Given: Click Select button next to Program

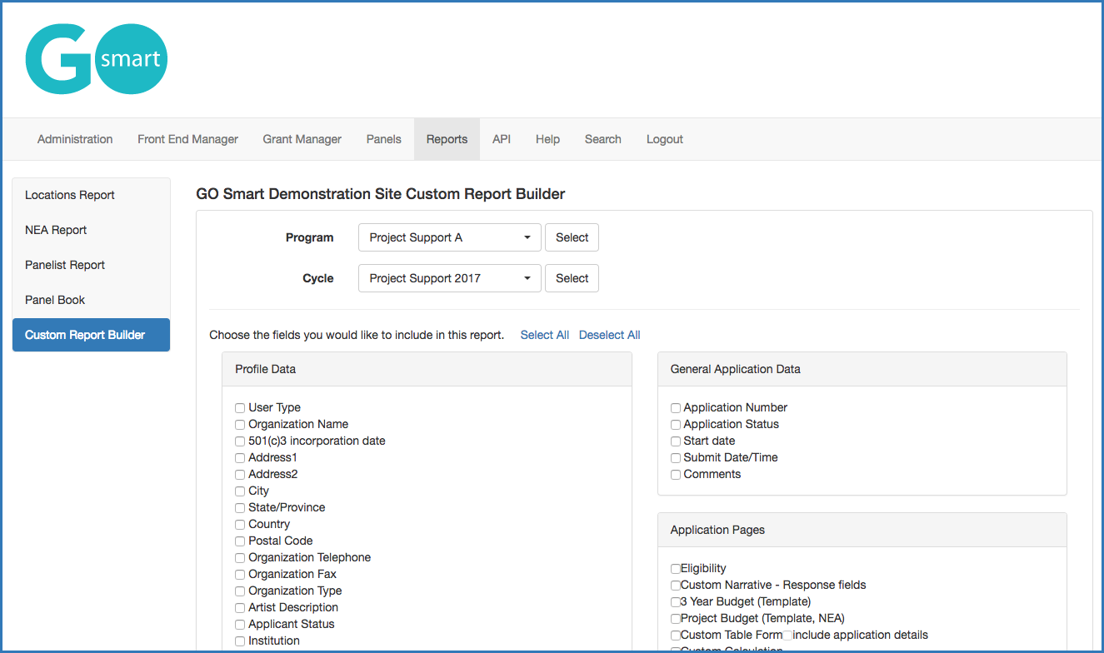Looking at the screenshot, I should click(572, 237).
